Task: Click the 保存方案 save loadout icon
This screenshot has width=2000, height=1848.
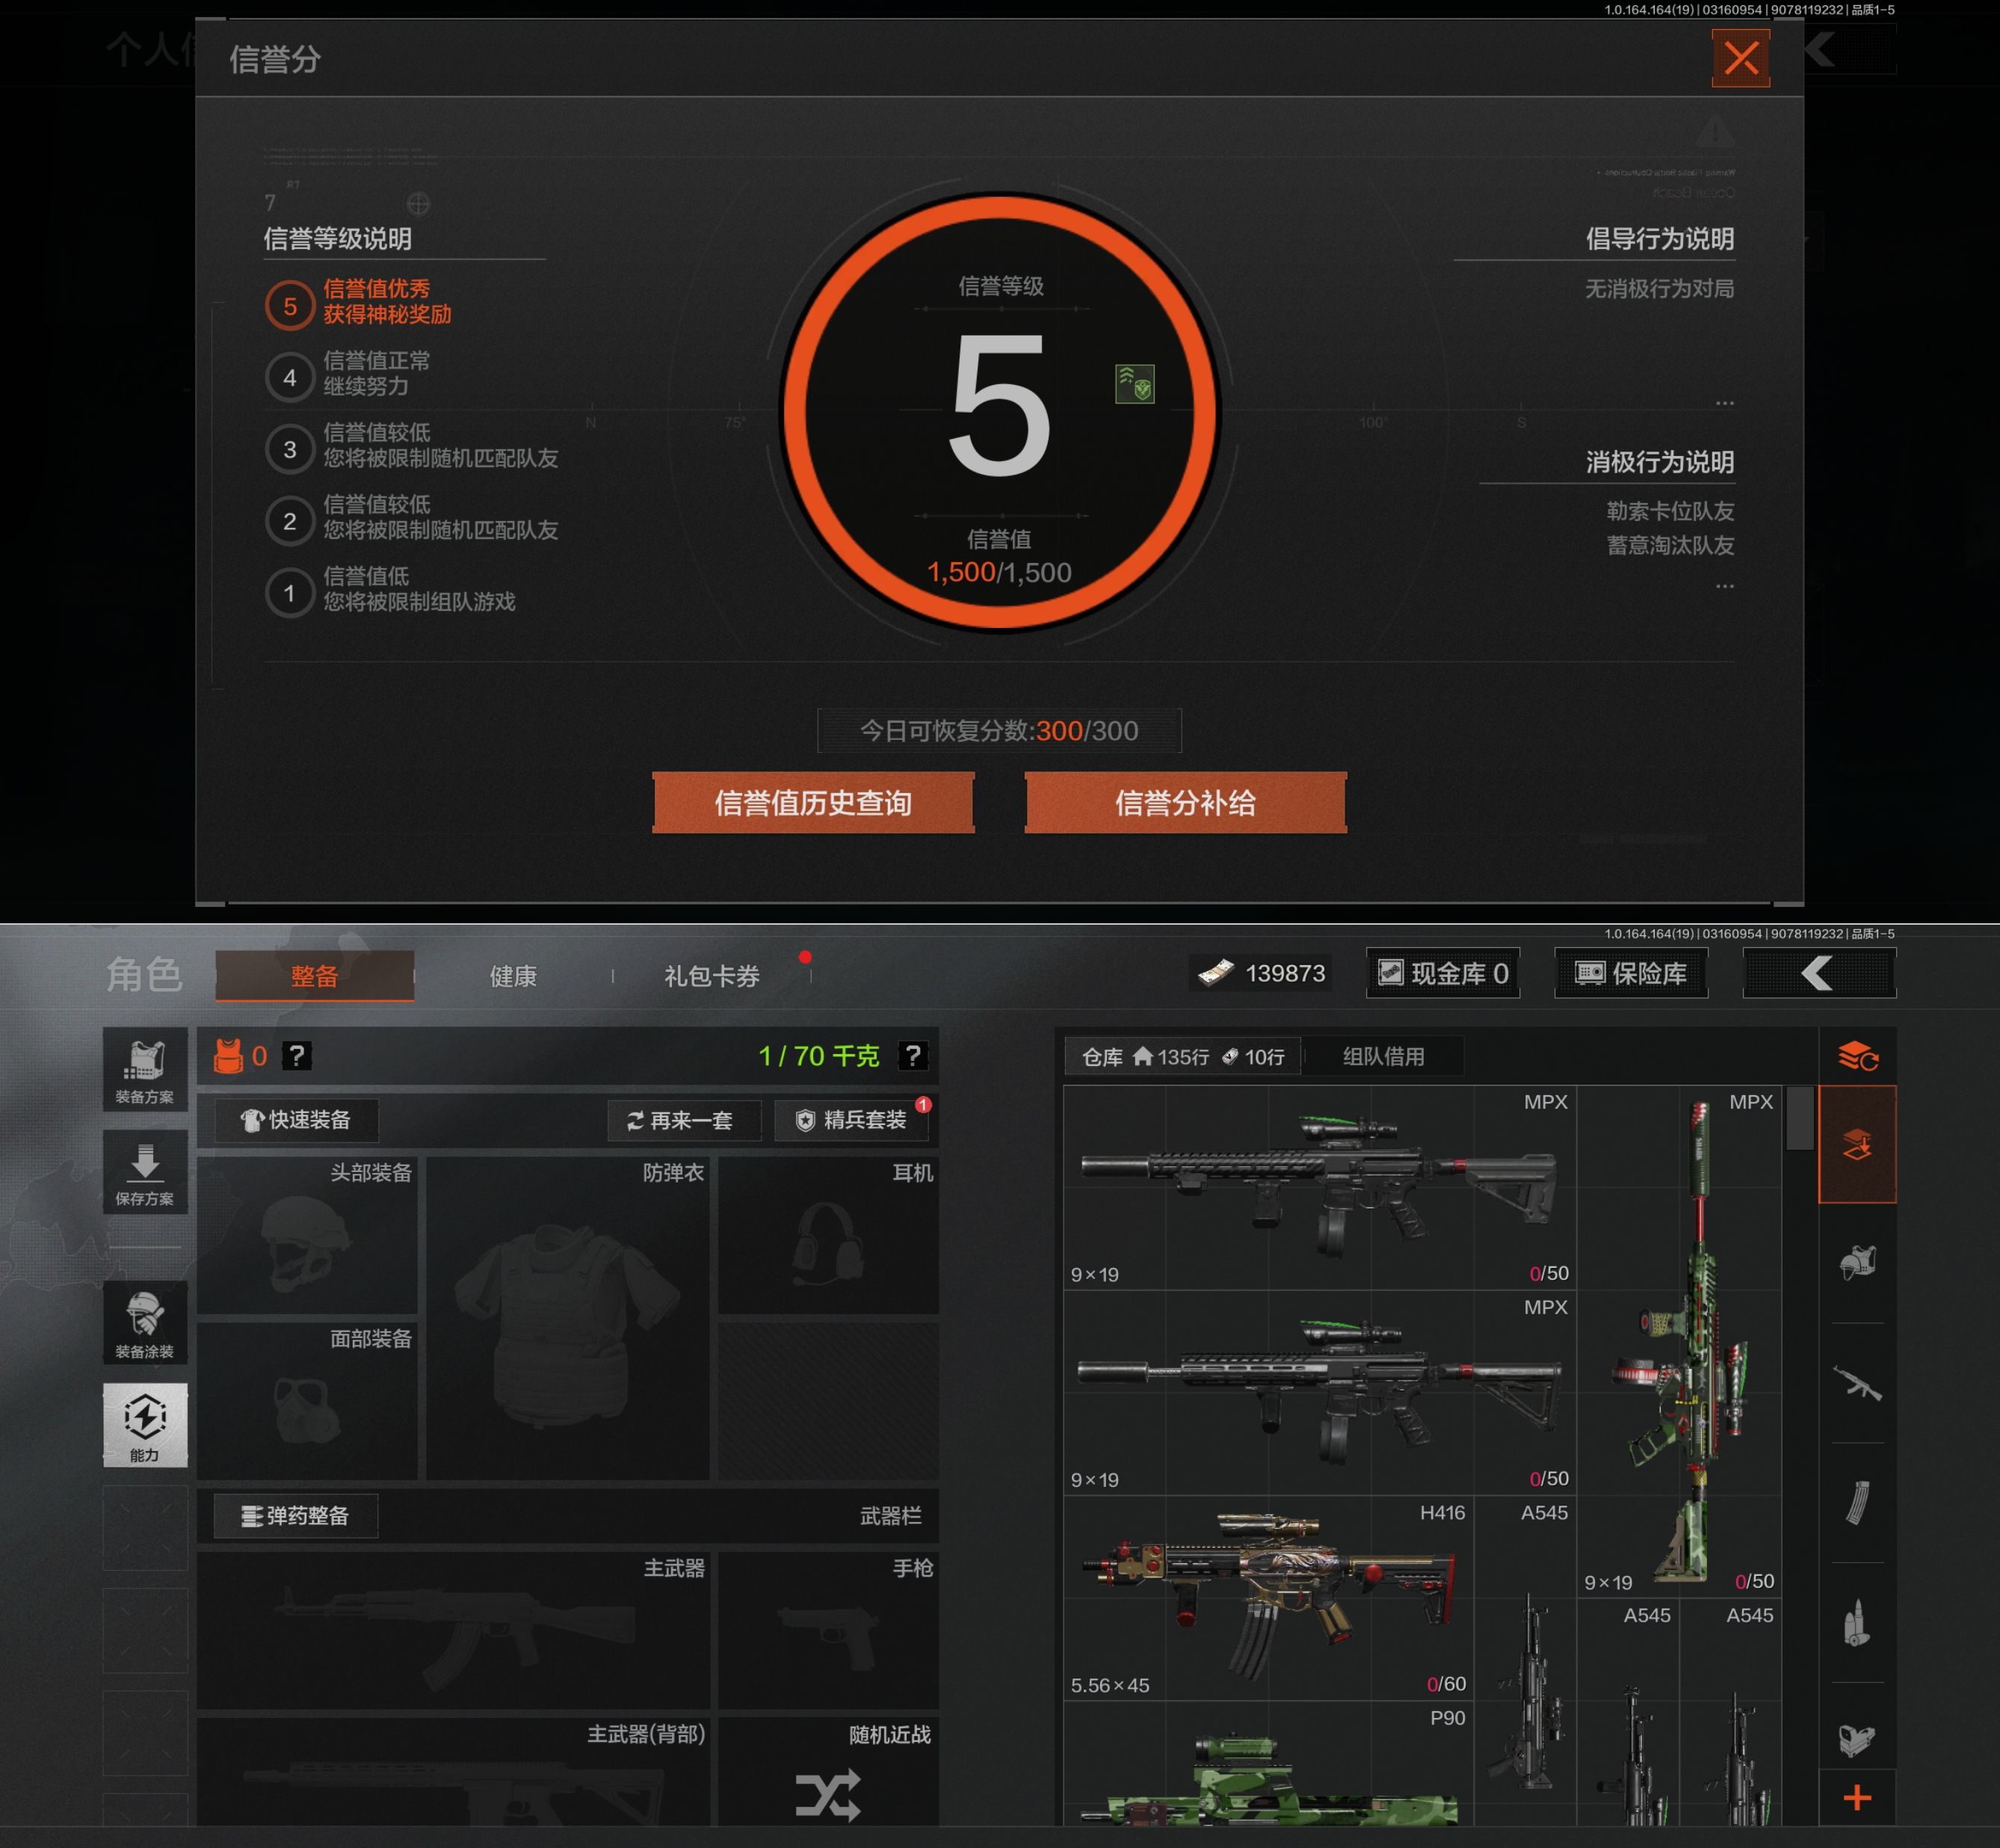Action: (145, 1172)
